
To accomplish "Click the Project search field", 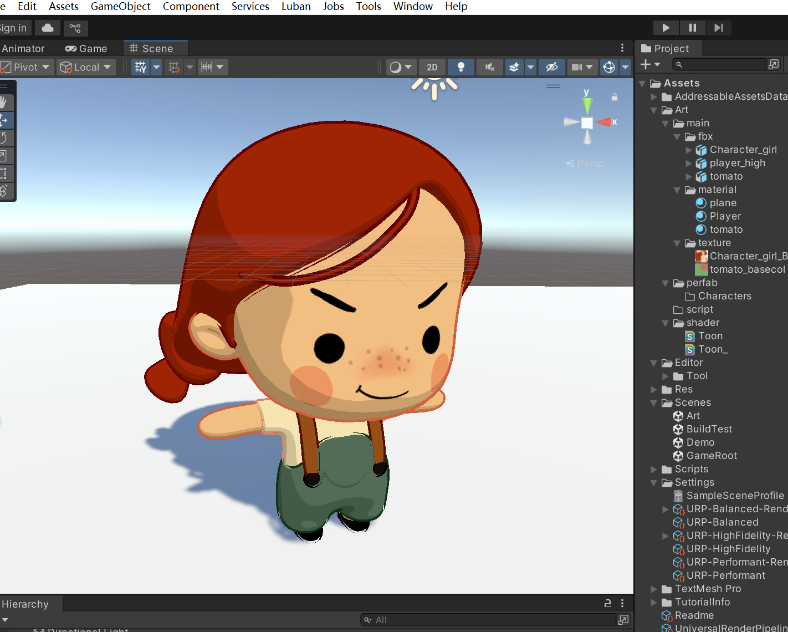I will [x=720, y=65].
